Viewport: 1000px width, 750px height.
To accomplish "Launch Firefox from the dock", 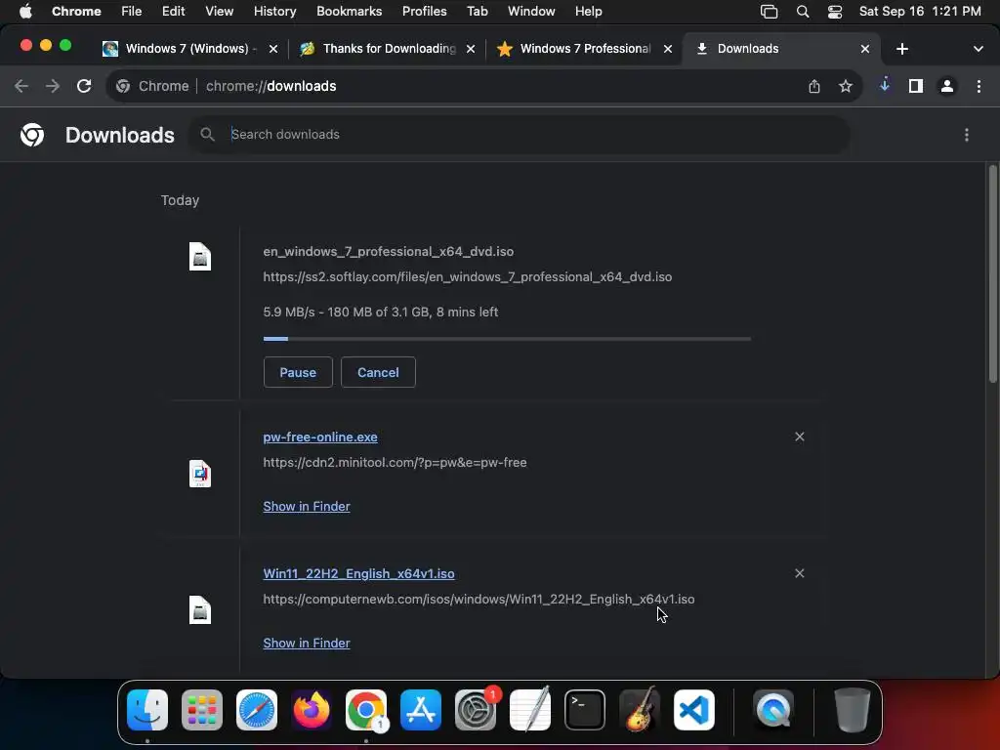I will click(x=312, y=710).
